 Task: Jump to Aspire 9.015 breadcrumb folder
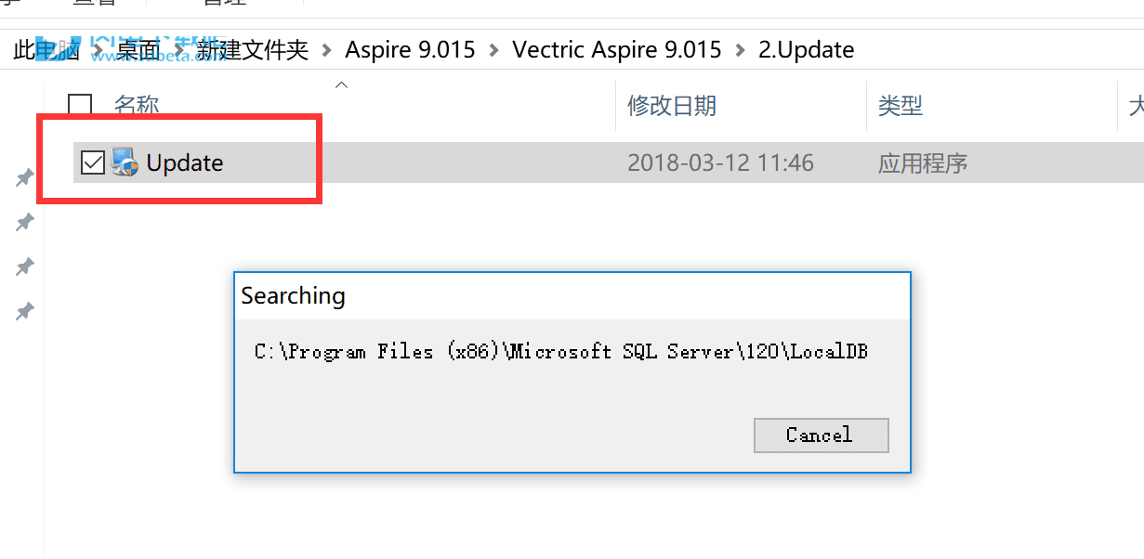point(410,49)
